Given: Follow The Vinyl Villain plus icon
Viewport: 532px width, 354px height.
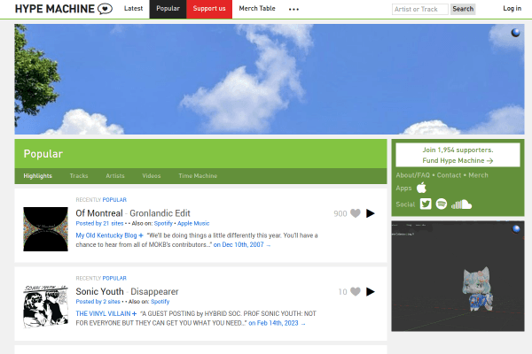Looking at the screenshot, I should click(135, 313).
